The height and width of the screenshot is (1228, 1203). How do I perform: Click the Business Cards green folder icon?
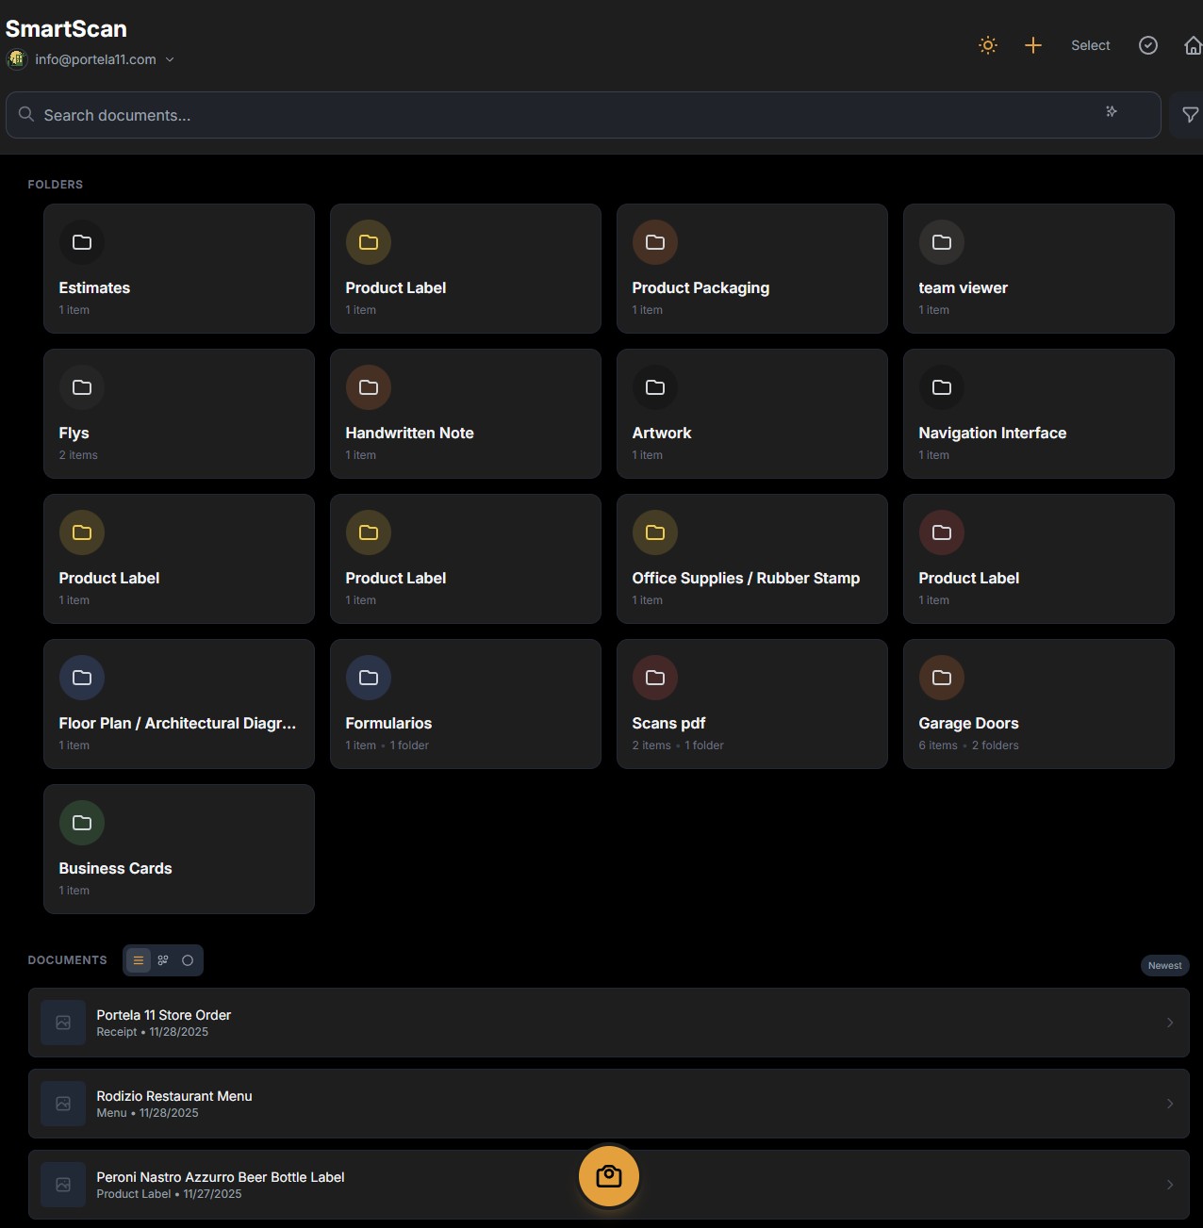click(82, 823)
